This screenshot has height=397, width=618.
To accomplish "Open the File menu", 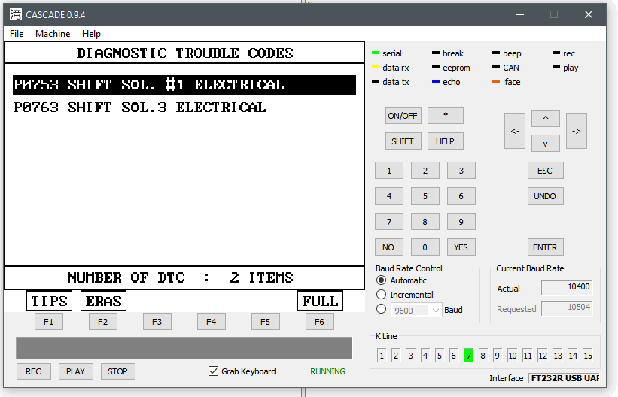I will click(17, 34).
